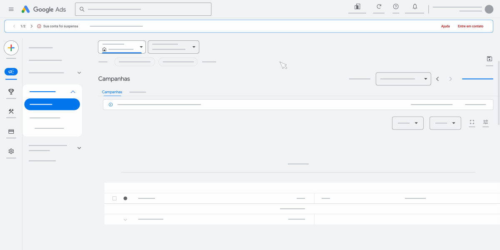This screenshot has height=250, width=500.
Task: Collapse the expanded sidebar section chevron
Action: click(73, 92)
